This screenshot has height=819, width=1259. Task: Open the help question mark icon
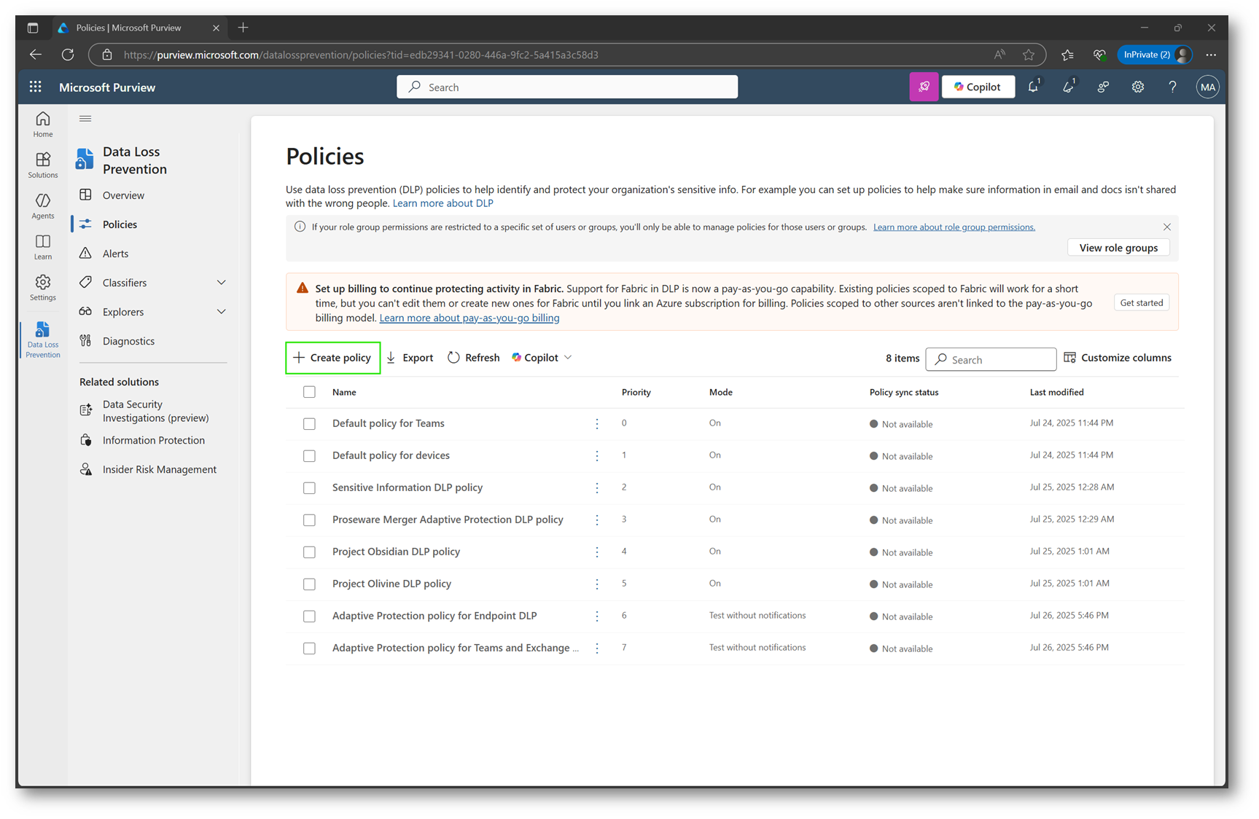coord(1172,87)
